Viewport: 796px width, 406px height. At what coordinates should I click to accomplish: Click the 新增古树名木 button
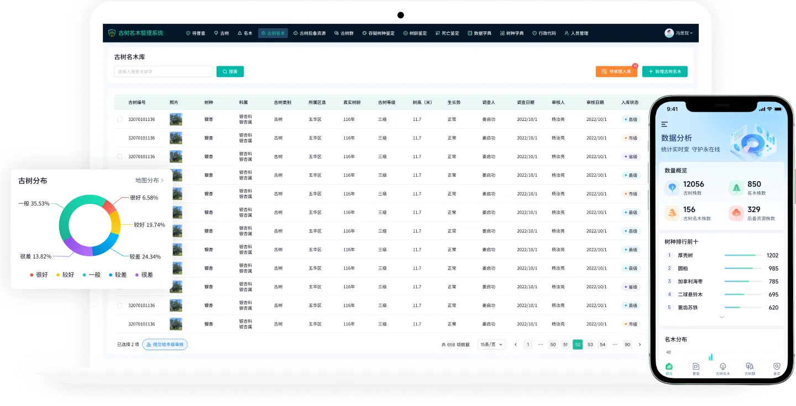click(x=664, y=72)
